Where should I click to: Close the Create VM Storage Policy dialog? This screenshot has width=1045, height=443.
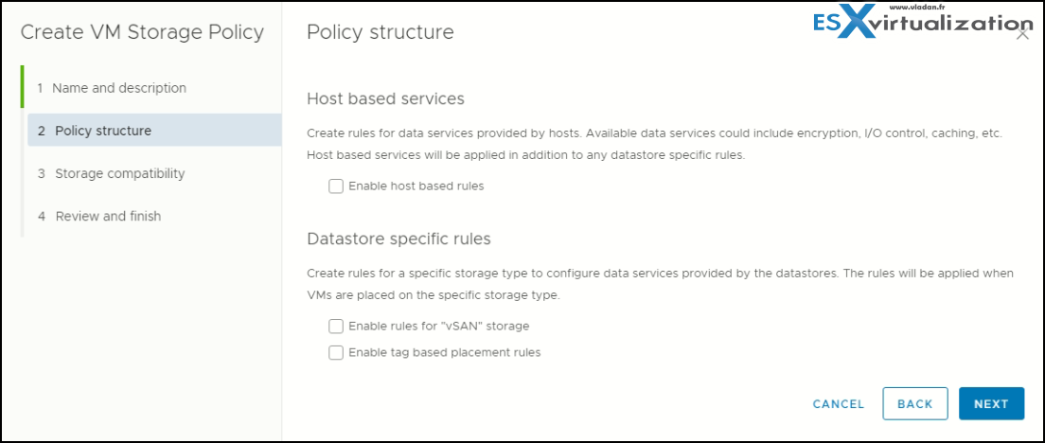tap(1021, 35)
